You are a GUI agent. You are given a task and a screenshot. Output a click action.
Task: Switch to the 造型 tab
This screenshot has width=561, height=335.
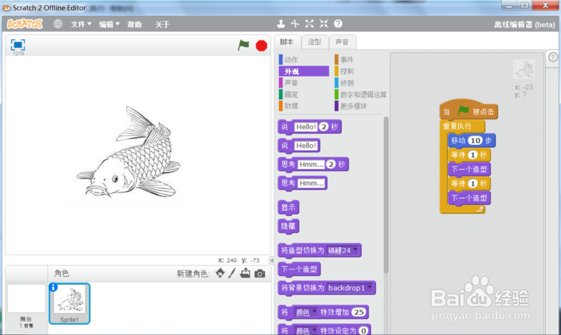315,41
